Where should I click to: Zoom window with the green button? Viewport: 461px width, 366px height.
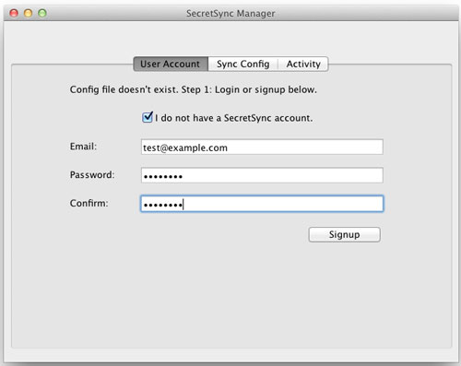pos(42,13)
